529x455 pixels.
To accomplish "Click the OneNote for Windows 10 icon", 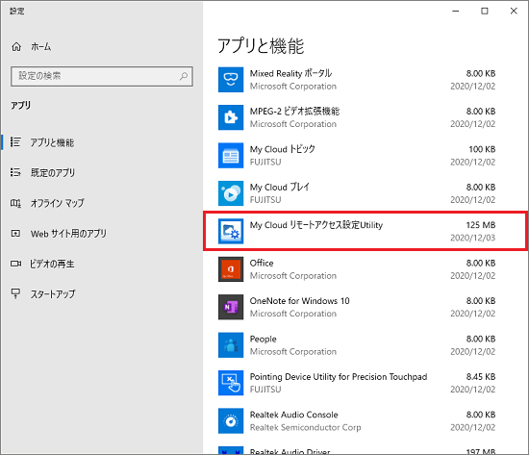I will pos(231,307).
